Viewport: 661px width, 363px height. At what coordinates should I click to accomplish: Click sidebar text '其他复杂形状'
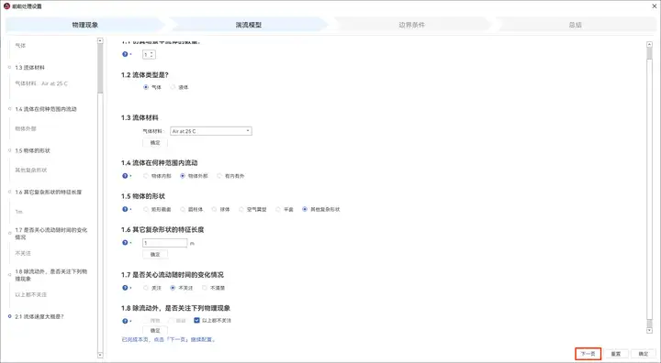tap(31, 170)
